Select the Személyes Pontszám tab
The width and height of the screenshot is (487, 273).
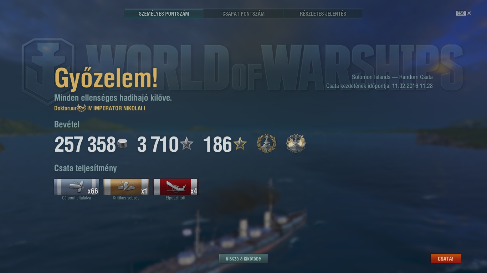(x=164, y=14)
